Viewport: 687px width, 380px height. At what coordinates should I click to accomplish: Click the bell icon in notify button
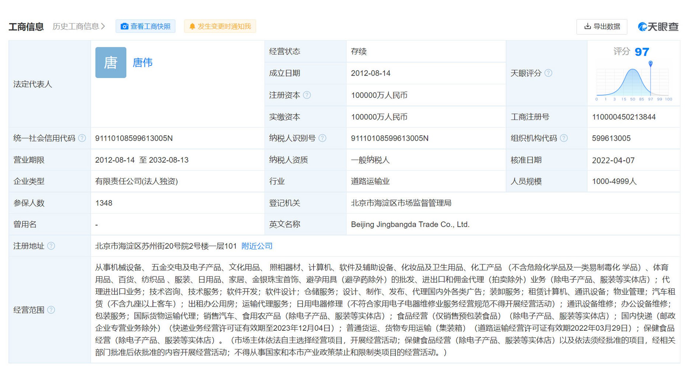[x=192, y=26]
